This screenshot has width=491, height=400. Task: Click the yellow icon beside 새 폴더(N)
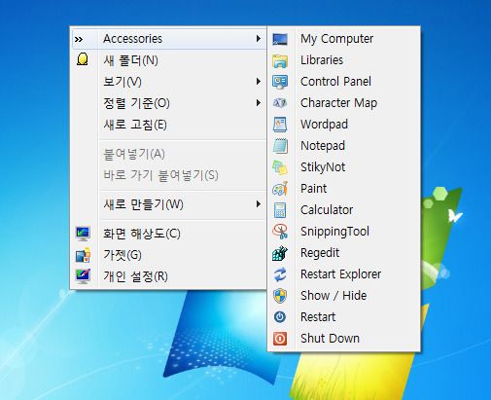(83, 59)
